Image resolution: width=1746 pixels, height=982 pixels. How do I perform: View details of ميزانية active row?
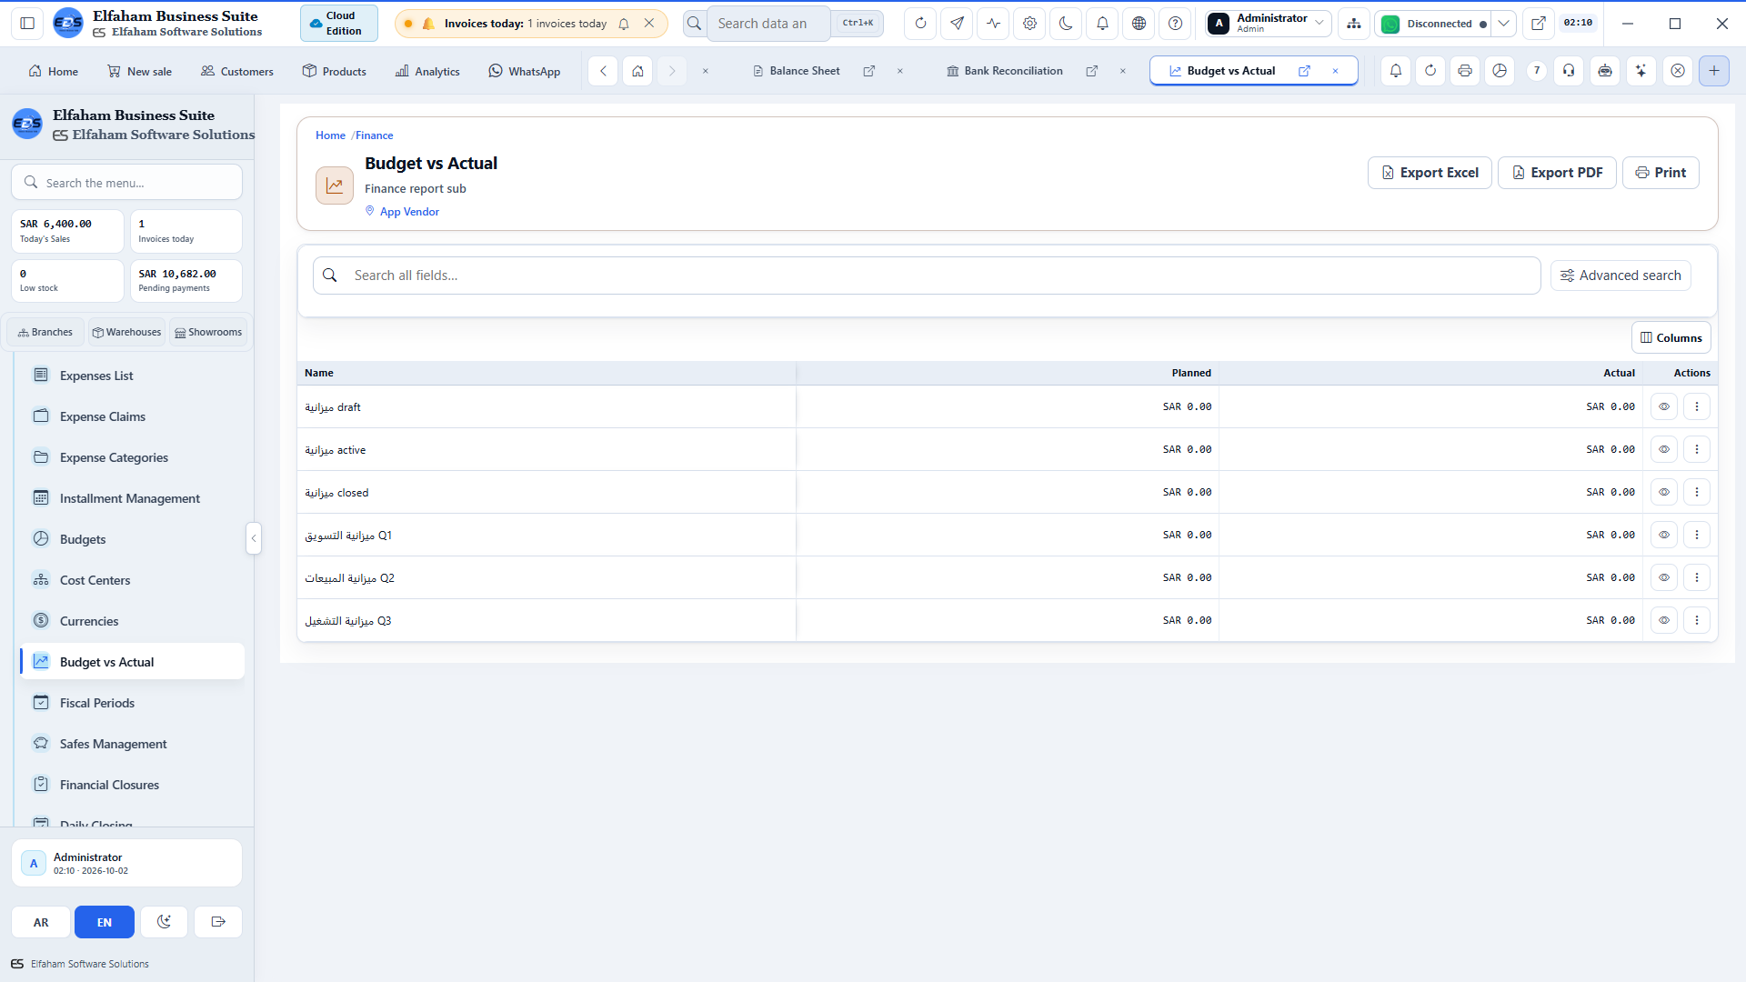pos(1663,449)
